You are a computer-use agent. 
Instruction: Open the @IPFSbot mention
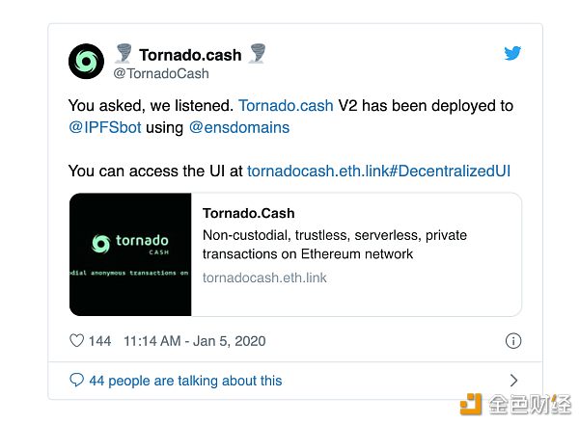pos(105,127)
